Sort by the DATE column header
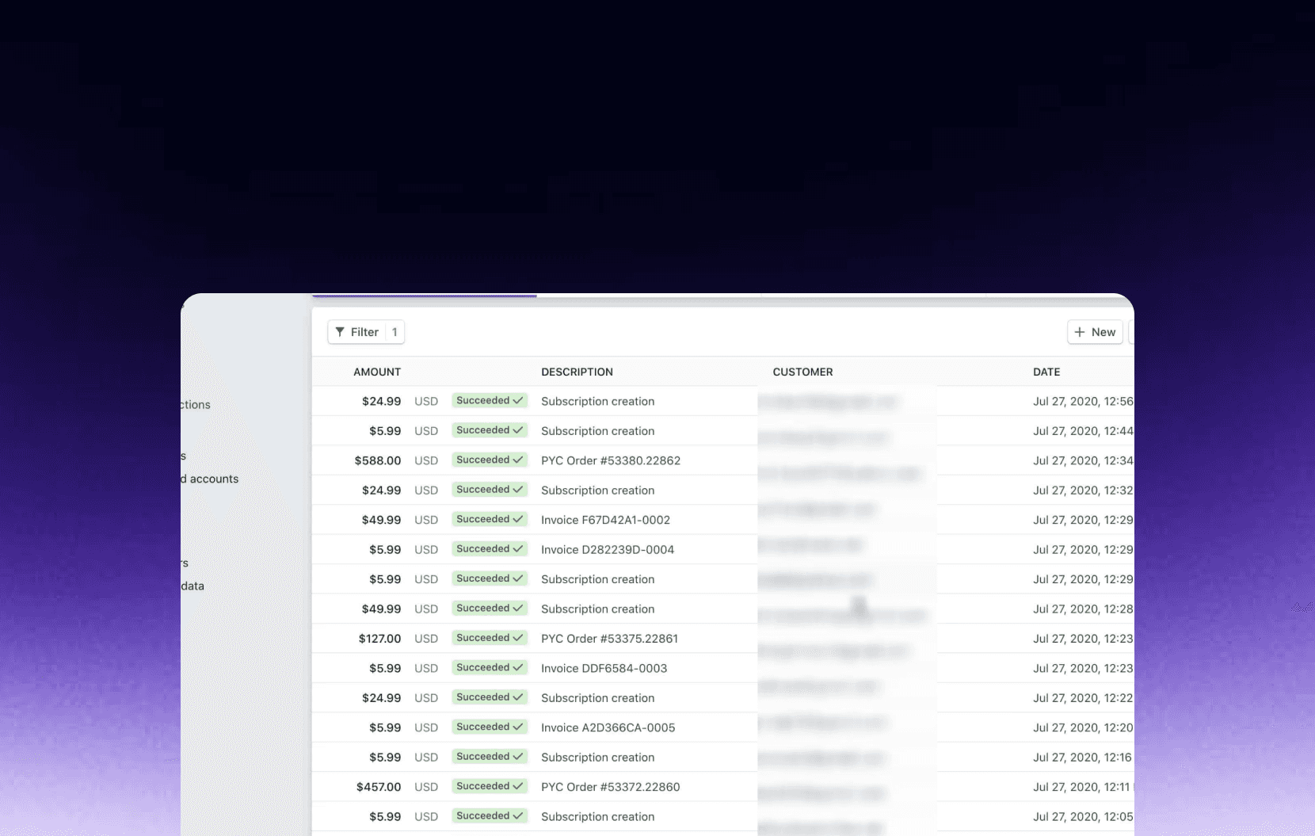This screenshot has width=1315, height=836. point(1046,372)
